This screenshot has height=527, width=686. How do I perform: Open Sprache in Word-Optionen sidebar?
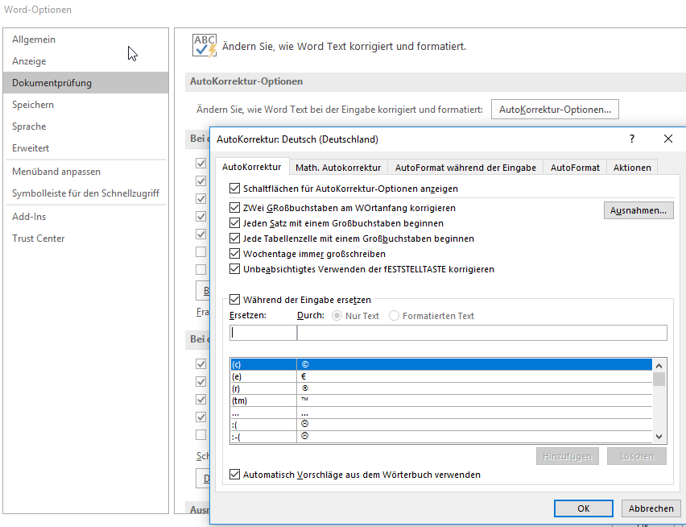[85, 127]
